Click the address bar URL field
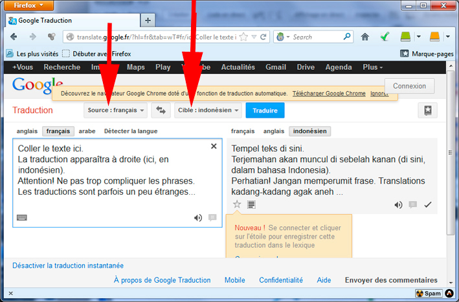Image resolution: width=459 pixels, height=302 pixels. pos(157,37)
